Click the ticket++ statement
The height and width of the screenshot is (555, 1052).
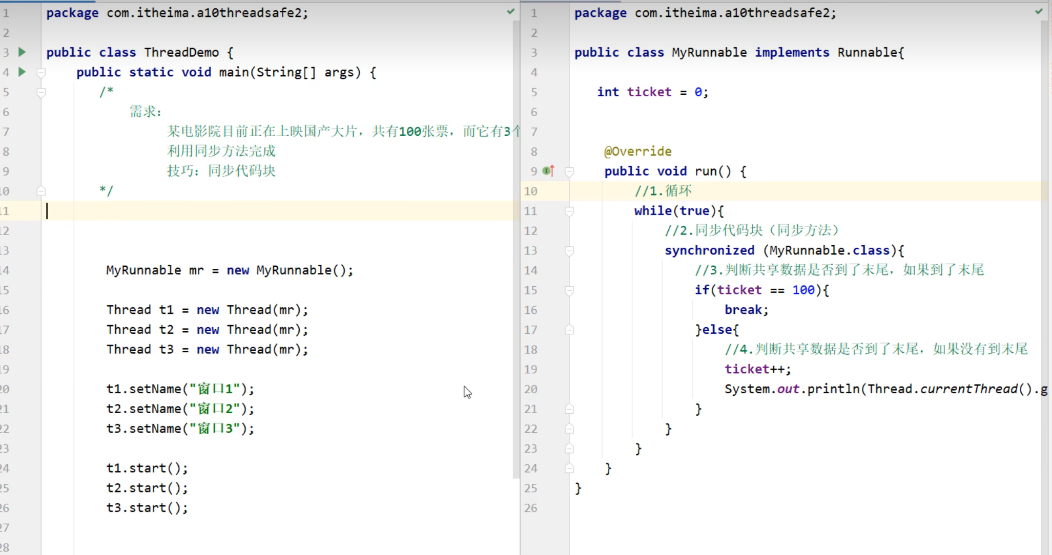[x=757, y=369]
